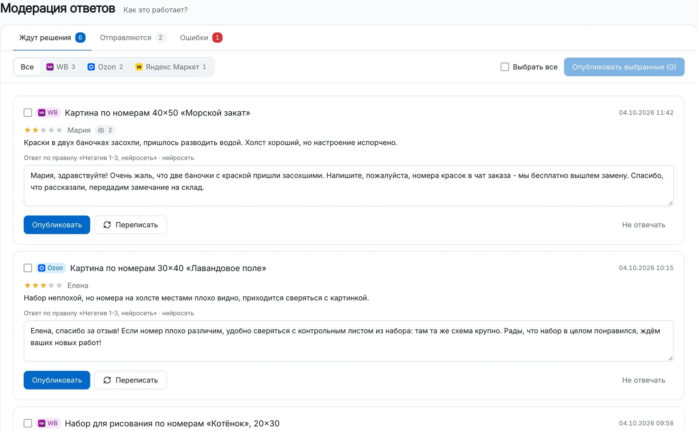Select the «Морской закат» review checkbox
Viewport: 697px width, 431px height.
click(28, 113)
